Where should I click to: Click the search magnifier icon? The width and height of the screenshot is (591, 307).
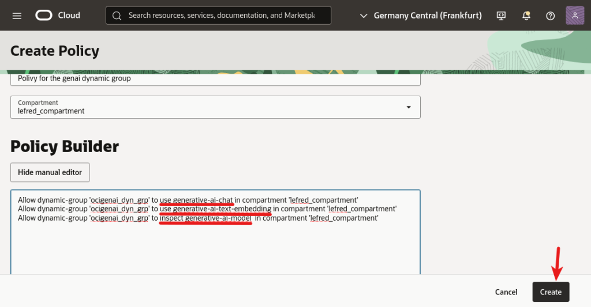pos(117,16)
